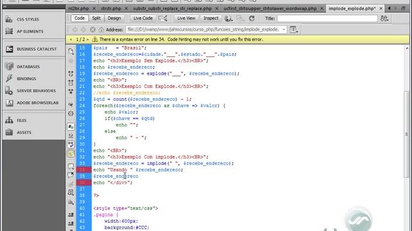
Task: Click Indent Code icon
Action: (71, 214)
